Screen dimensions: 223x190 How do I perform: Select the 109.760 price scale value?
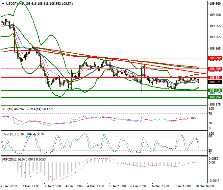tap(215, 15)
